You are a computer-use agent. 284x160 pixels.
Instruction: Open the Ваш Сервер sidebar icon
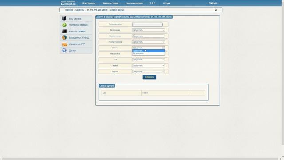click(64, 19)
